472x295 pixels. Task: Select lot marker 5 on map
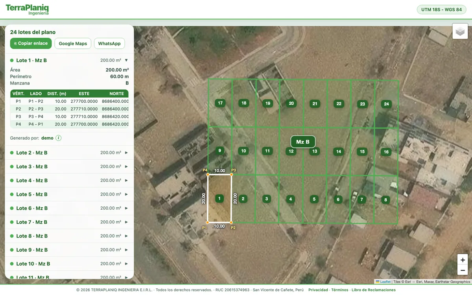pos(314,199)
